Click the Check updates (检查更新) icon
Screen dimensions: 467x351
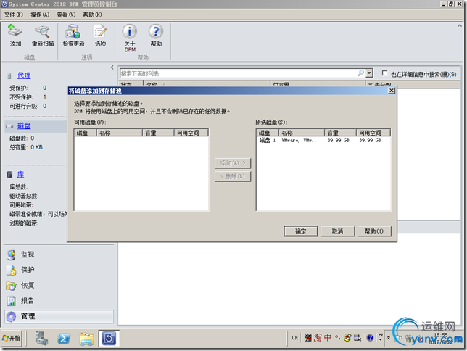tap(73, 36)
